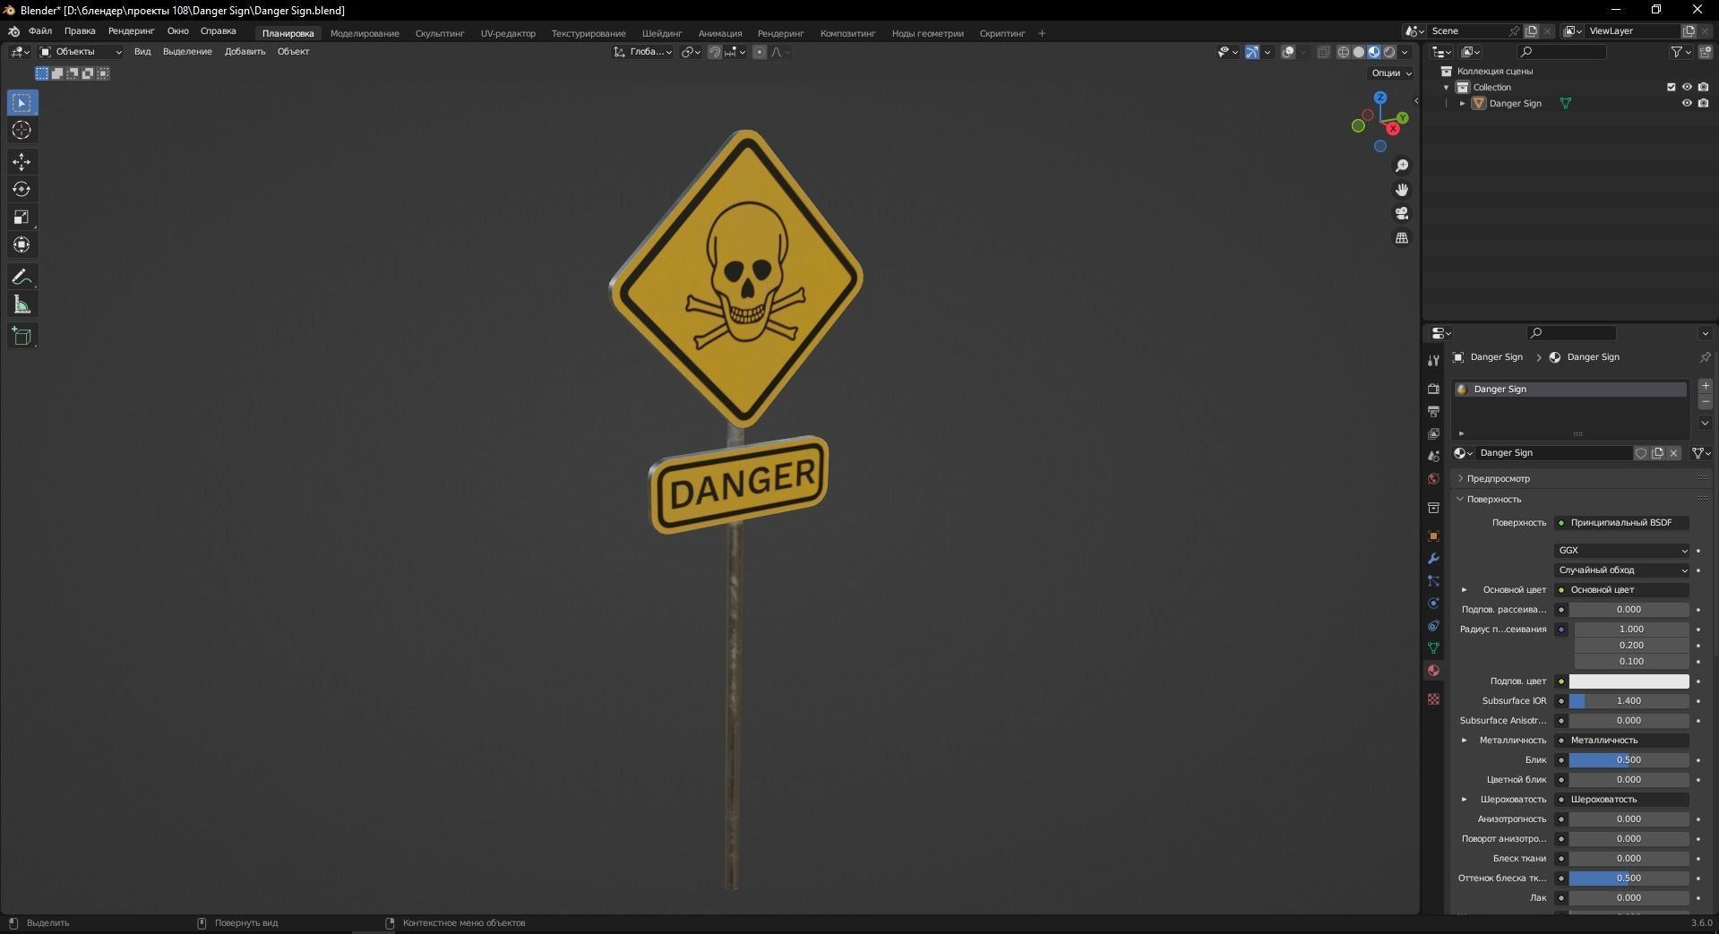This screenshot has height=934, width=1719.
Task: Open the Правка menu
Action: (x=80, y=31)
